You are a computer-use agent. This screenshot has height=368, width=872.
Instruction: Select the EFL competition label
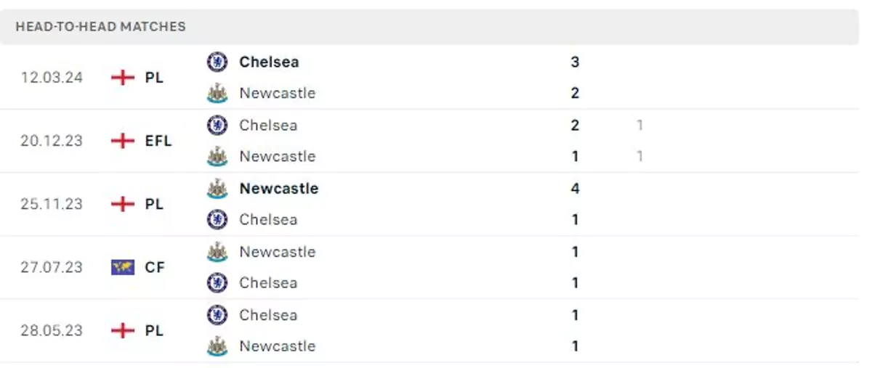(158, 141)
